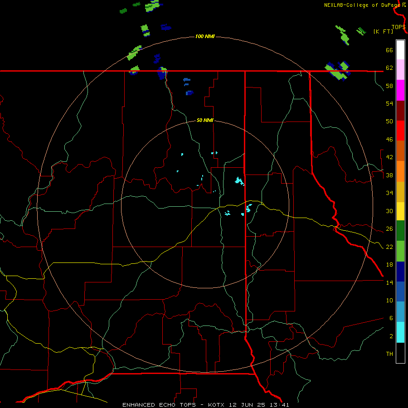Select the medium blue legend swatch
The image size is (408, 408).
pos(400,291)
